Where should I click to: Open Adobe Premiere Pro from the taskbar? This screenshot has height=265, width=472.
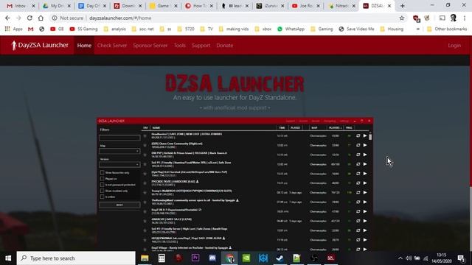[x=195, y=258]
